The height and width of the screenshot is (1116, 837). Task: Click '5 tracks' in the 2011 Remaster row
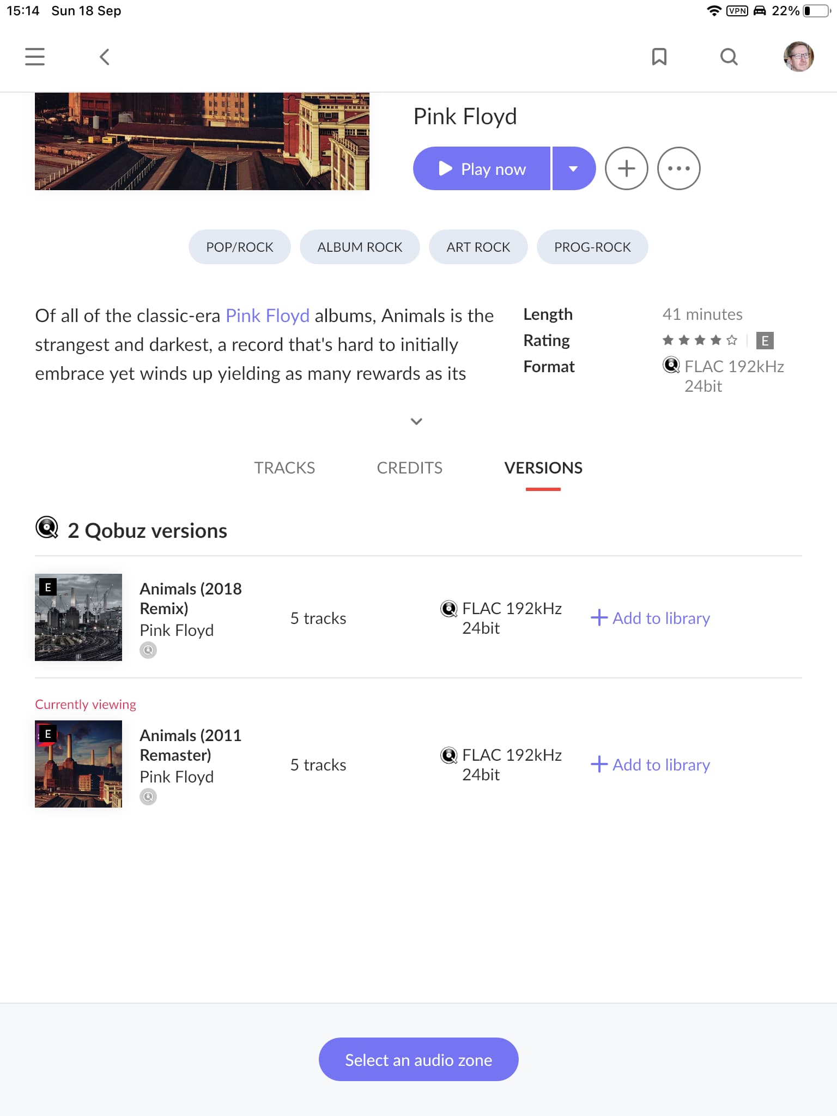point(318,765)
